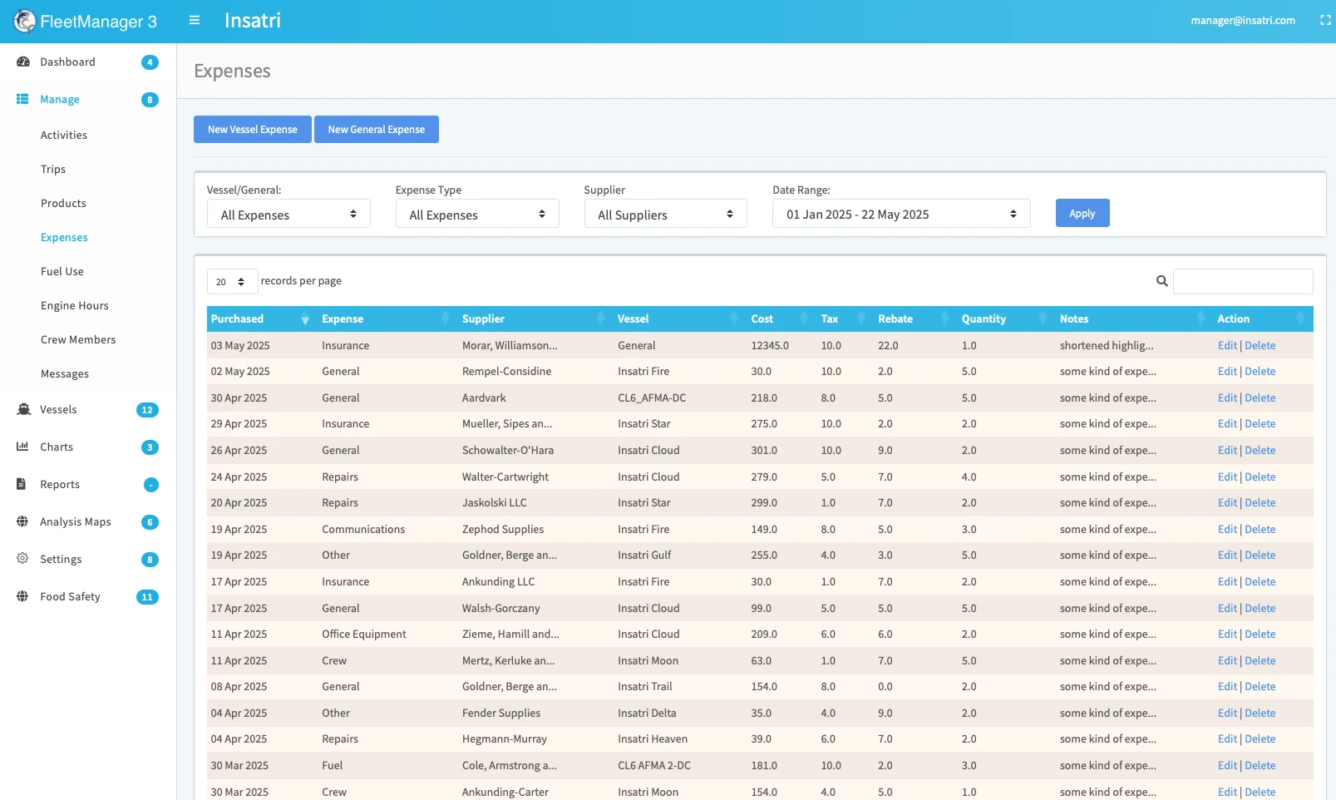Click the Settings gear icon in sidebar
The image size is (1336, 800).
(22, 559)
